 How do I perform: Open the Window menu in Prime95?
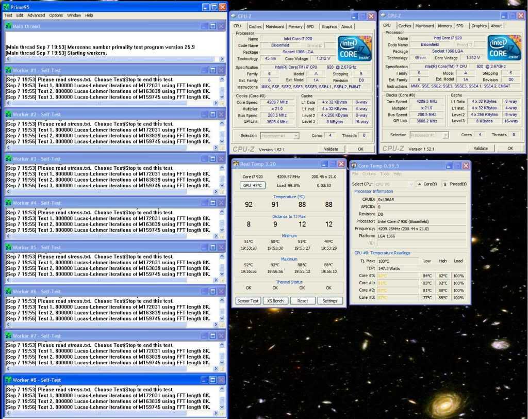(74, 15)
